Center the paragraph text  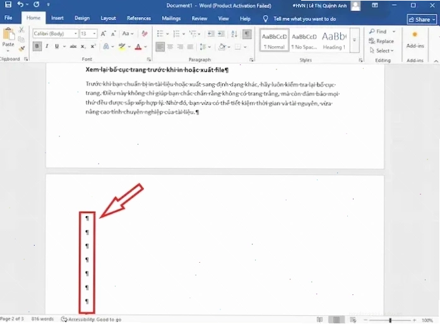(170, 47)
